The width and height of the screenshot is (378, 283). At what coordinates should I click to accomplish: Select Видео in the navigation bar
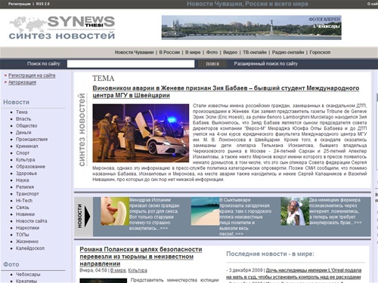click(x=230, y=52)
